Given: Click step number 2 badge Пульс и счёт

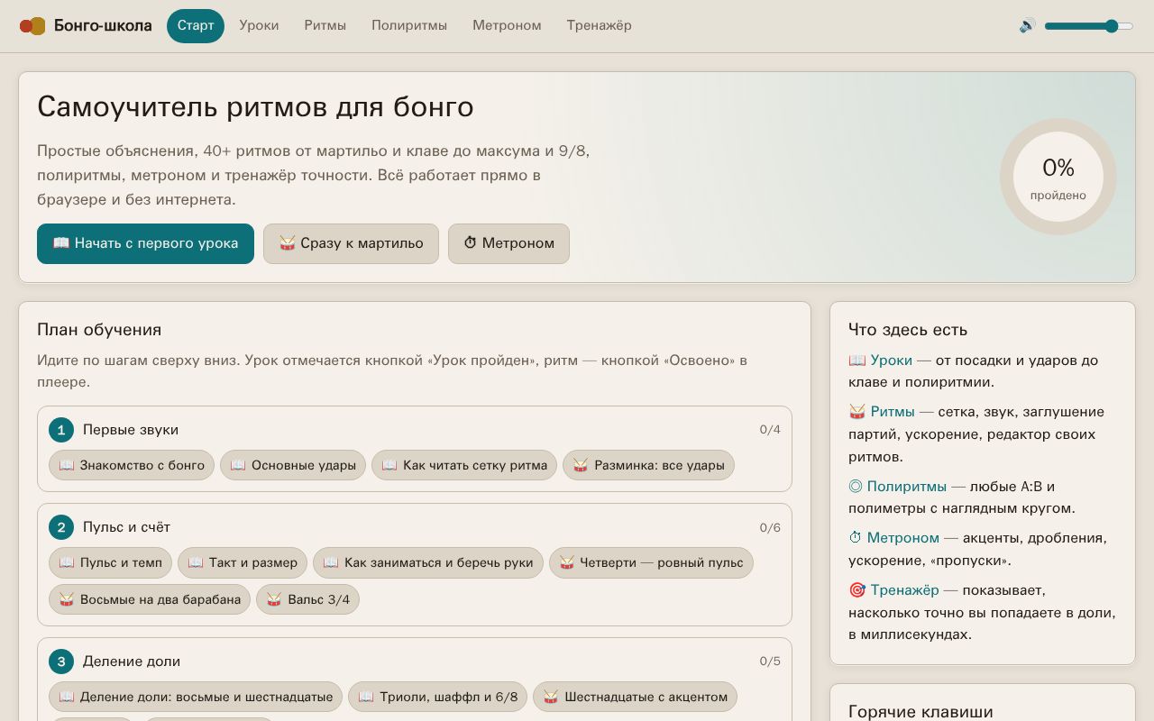Looking at the screenshot, I should click(x=61, y=527).
